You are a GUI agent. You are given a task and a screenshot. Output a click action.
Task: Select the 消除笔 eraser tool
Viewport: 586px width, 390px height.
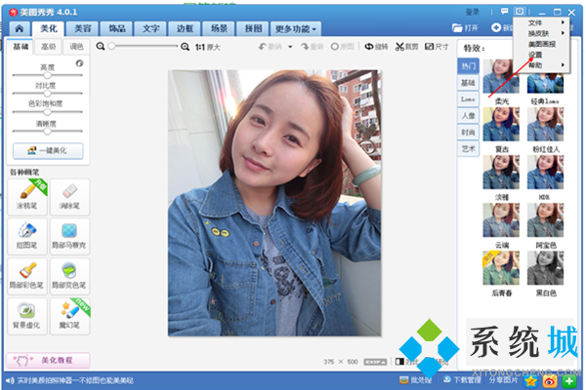click(x=70, y=196)
